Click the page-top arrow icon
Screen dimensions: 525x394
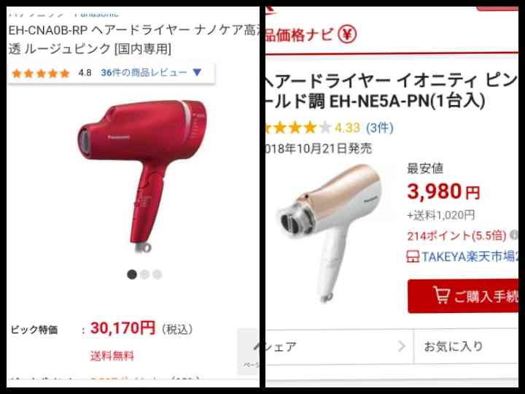click(x=257, y=347)
